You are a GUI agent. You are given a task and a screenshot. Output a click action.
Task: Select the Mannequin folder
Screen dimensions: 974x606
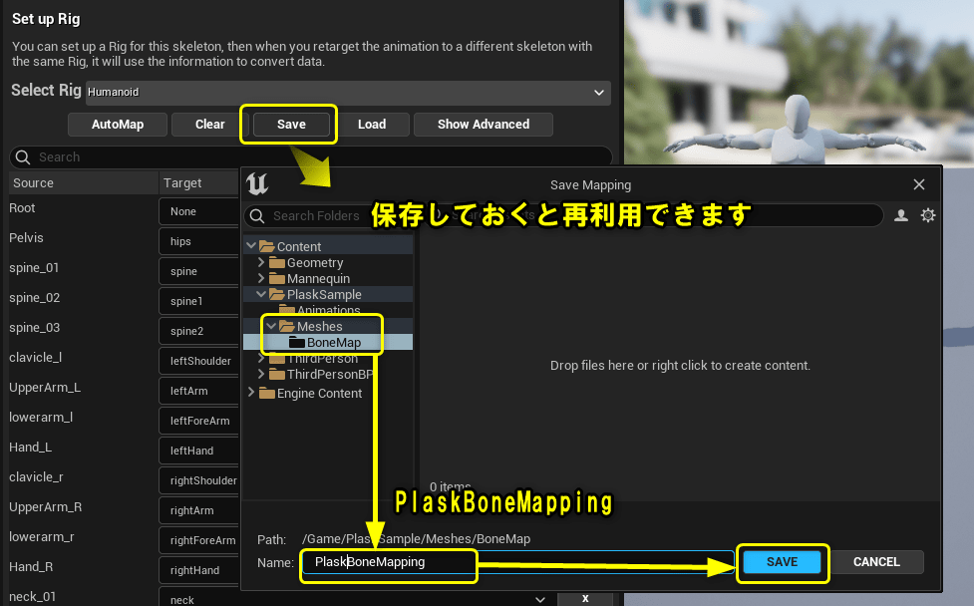click(318, 279)
